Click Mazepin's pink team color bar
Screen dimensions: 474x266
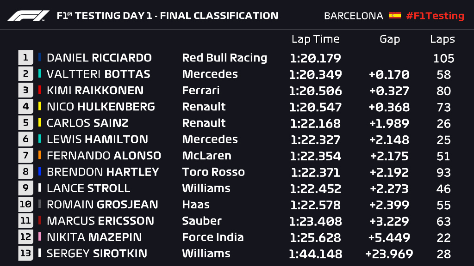pyautogui.click(x=40, y=237)
